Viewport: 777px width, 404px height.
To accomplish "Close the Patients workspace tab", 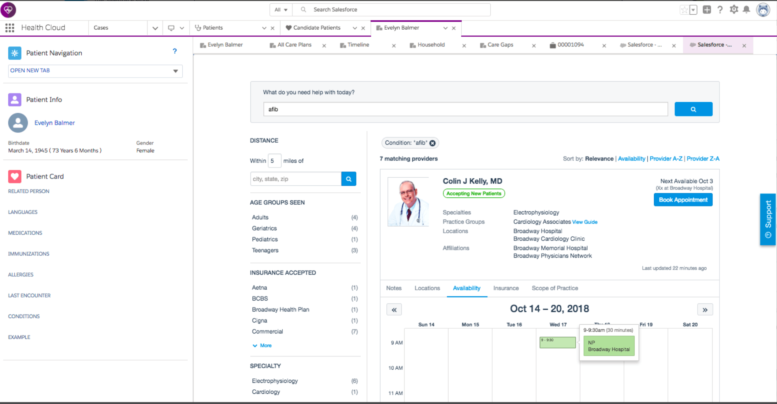I will click(272, 28).
